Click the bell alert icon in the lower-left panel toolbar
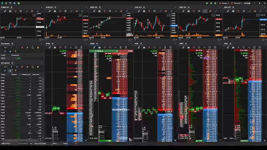This screenshot has width=267, height=150. [38, 67]
